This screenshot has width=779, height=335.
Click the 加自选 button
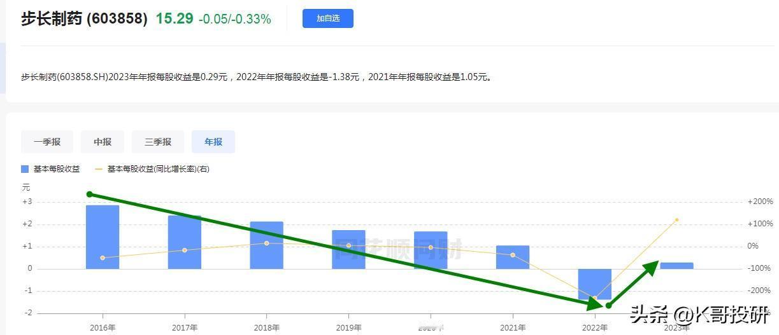click(x=327, y=18)
